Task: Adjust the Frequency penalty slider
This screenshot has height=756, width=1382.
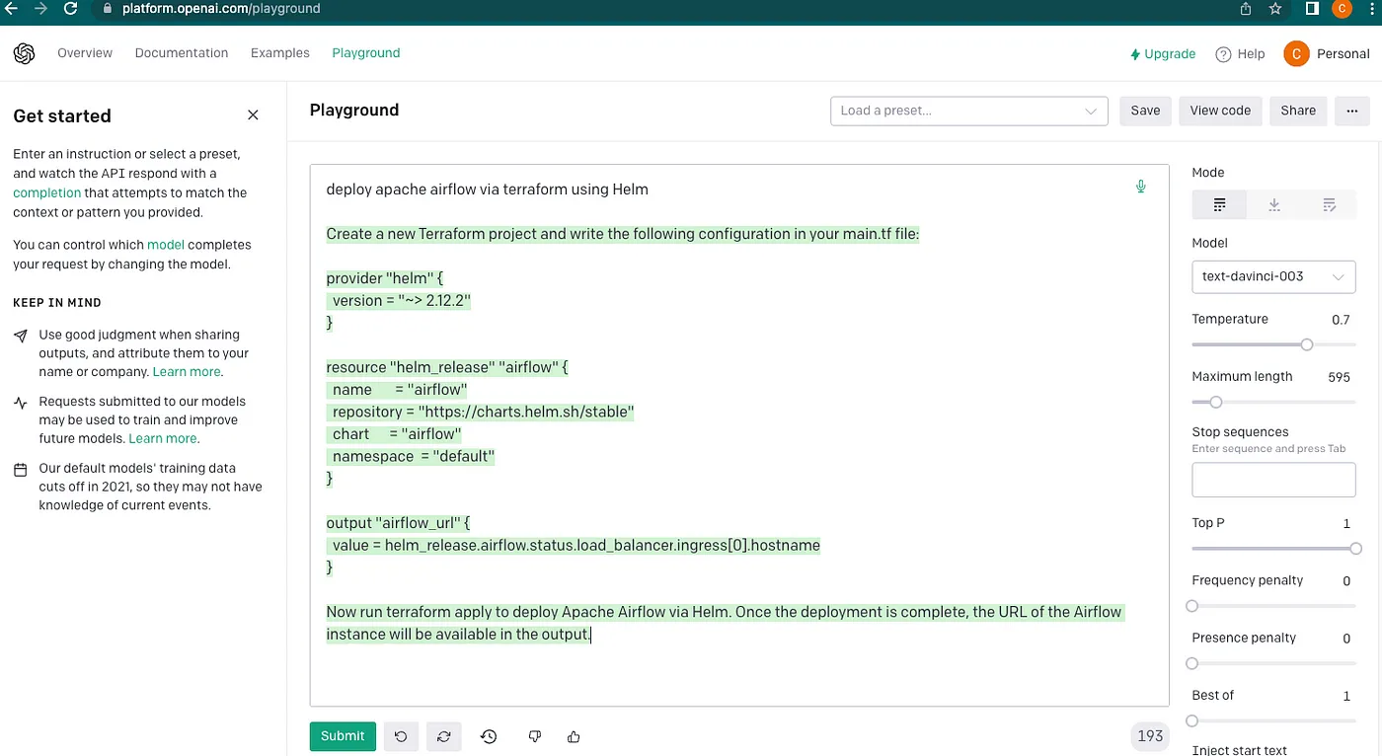Action: point(1192,606)
